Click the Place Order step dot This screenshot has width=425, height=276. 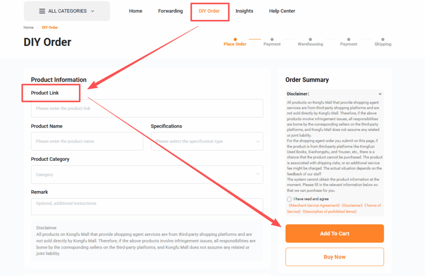(235, 39)
